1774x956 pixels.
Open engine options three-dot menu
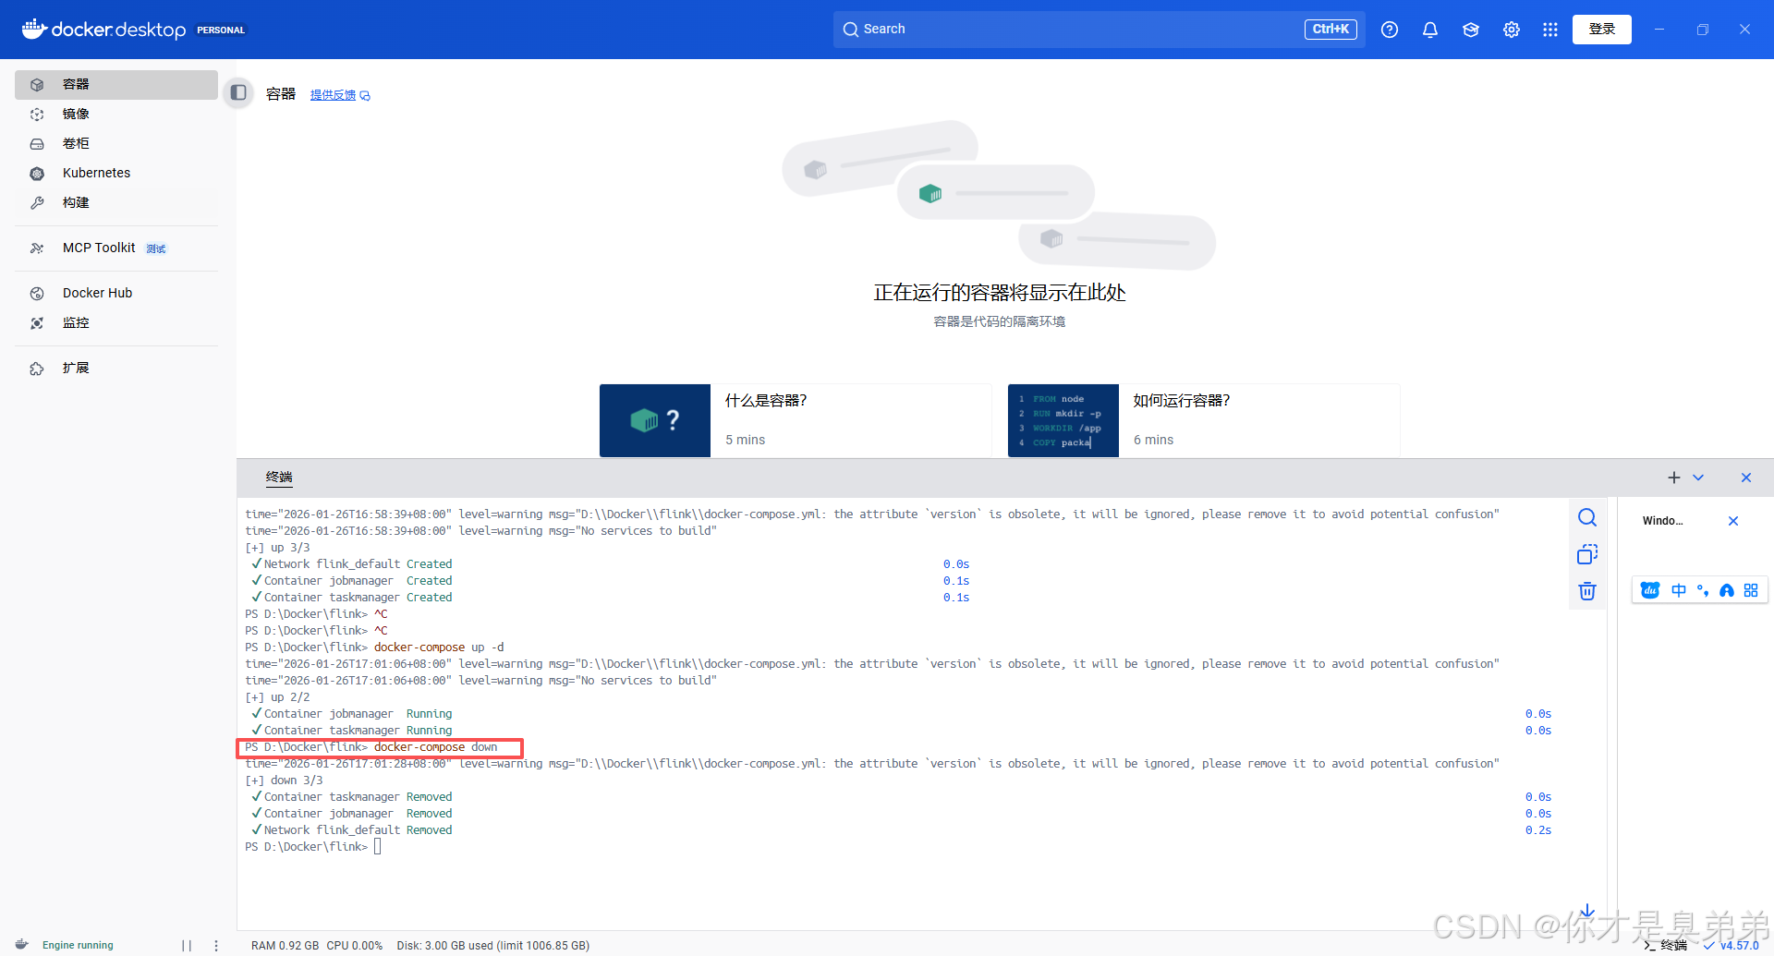pyautogui.click(x=216, y=945)
